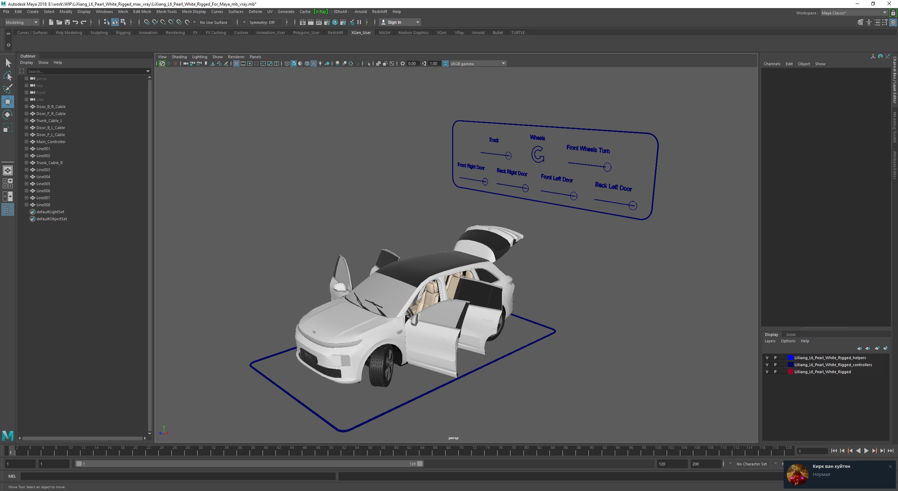The width and height of the screenshot is (898, 491).
Task: Switch to four-view layout icon
Action: 8,183
